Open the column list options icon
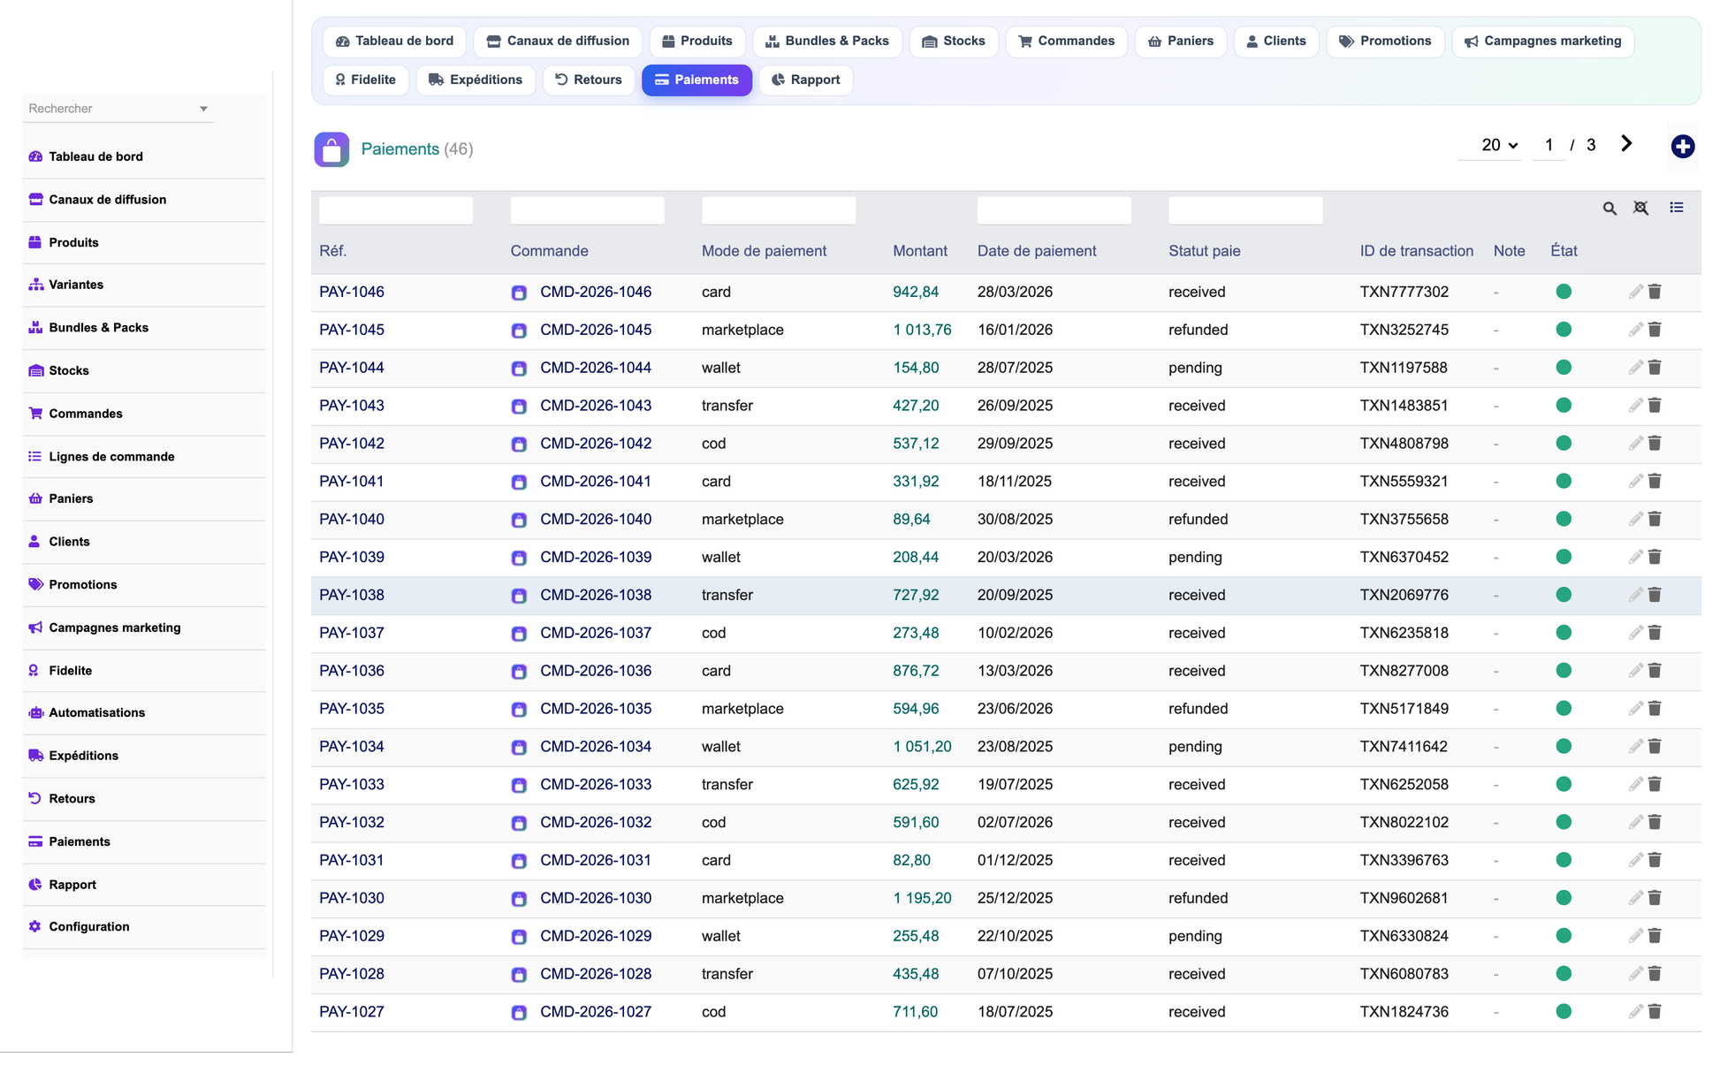The height and width of the screenshot is (1065, 1720). (1676, 208)
